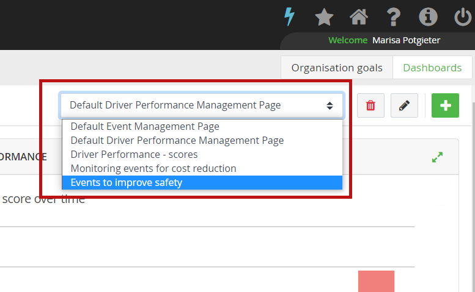
Task: Select Default Event Management Page option
Action: click(x=202, y=126)
